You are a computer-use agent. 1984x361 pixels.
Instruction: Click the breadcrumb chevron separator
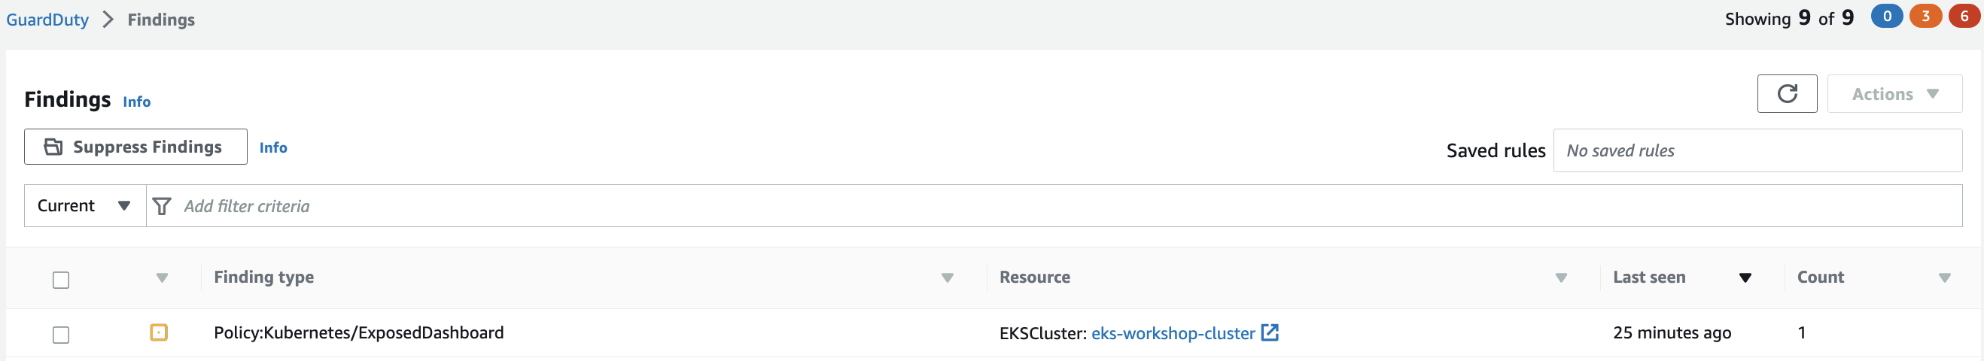[x=108, y=20]
